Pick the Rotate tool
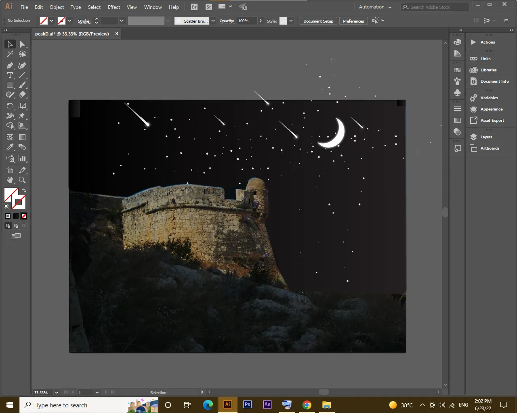This screenshot has width=517, height=413. tap(10, 106)
